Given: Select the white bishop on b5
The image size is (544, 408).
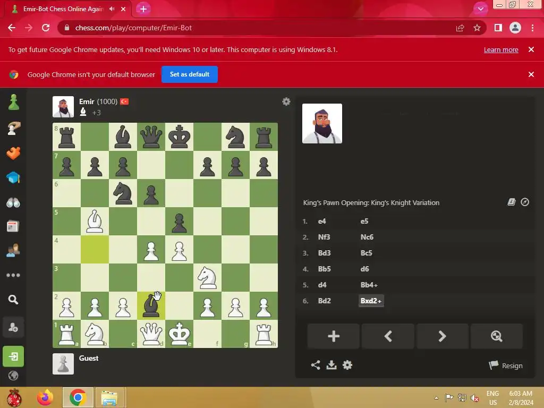Looking at the screenshot, I should click(x=95, y=222).
